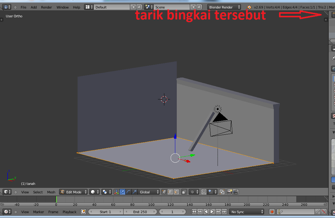
Task: Open the Timeline editor type selector
Action: (7, 212)
